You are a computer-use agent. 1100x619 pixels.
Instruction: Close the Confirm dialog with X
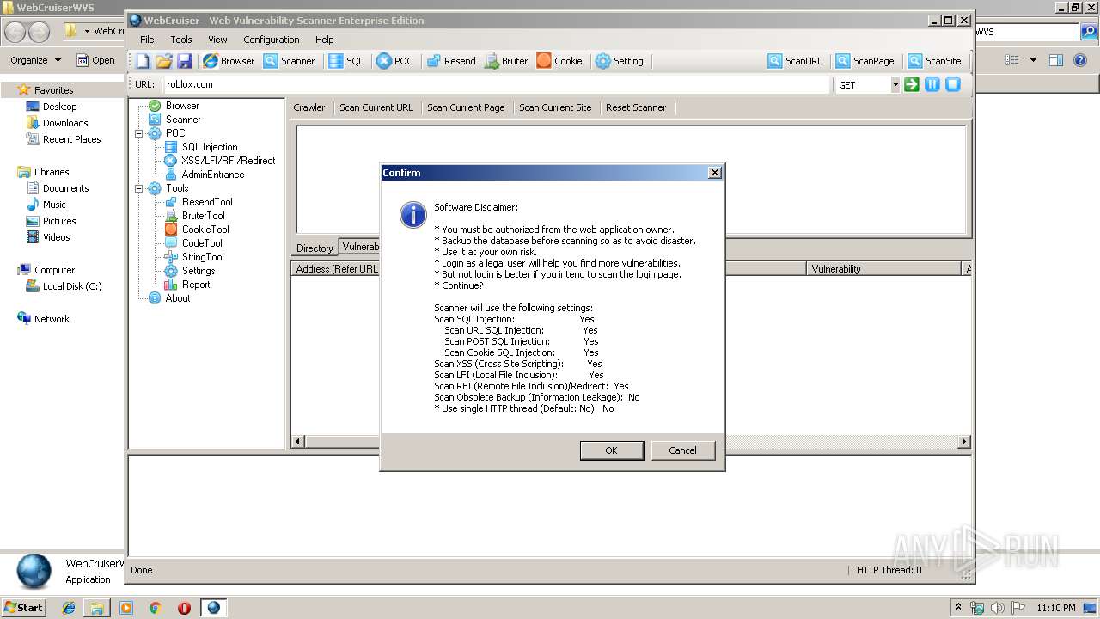tap(714, 173)
